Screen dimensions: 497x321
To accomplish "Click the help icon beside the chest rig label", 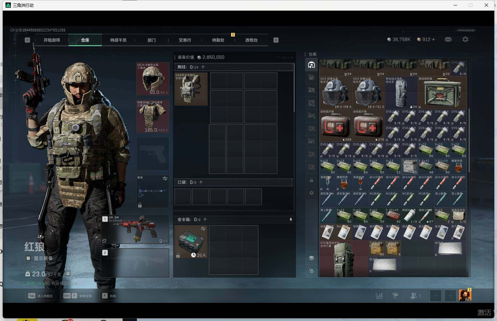I will point(203,67).
